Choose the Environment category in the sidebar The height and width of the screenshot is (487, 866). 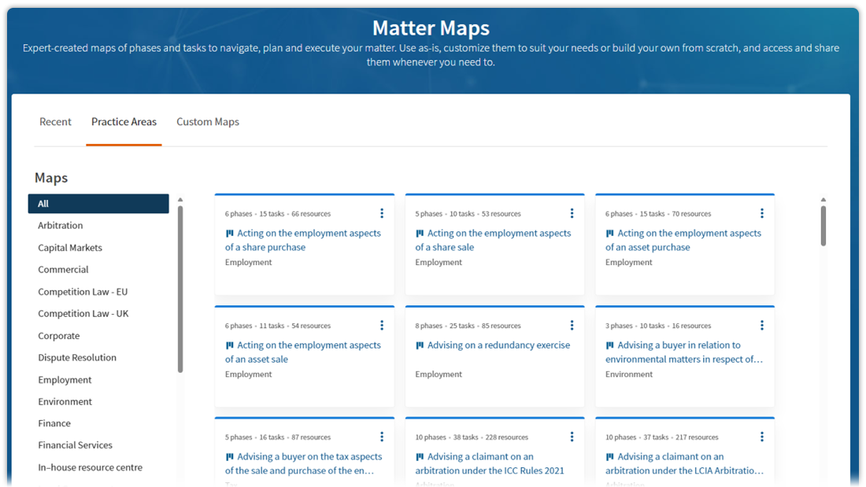[65, 401]
